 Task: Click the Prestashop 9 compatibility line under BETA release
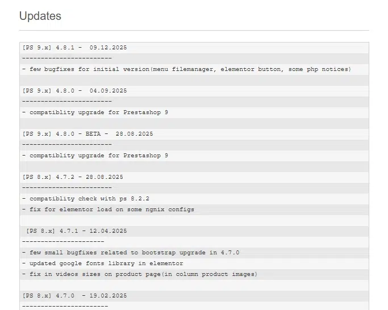(95, 156)
